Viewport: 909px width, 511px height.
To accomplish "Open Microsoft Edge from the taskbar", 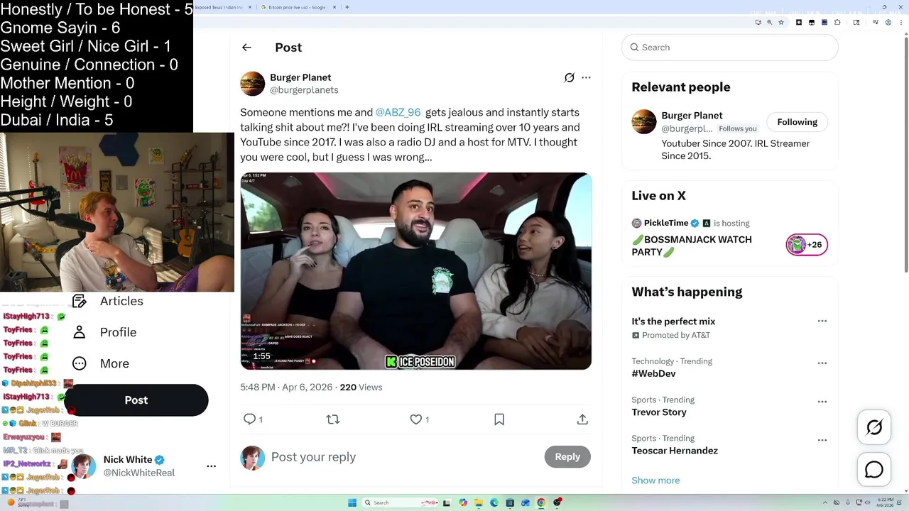I will point(494,502).
